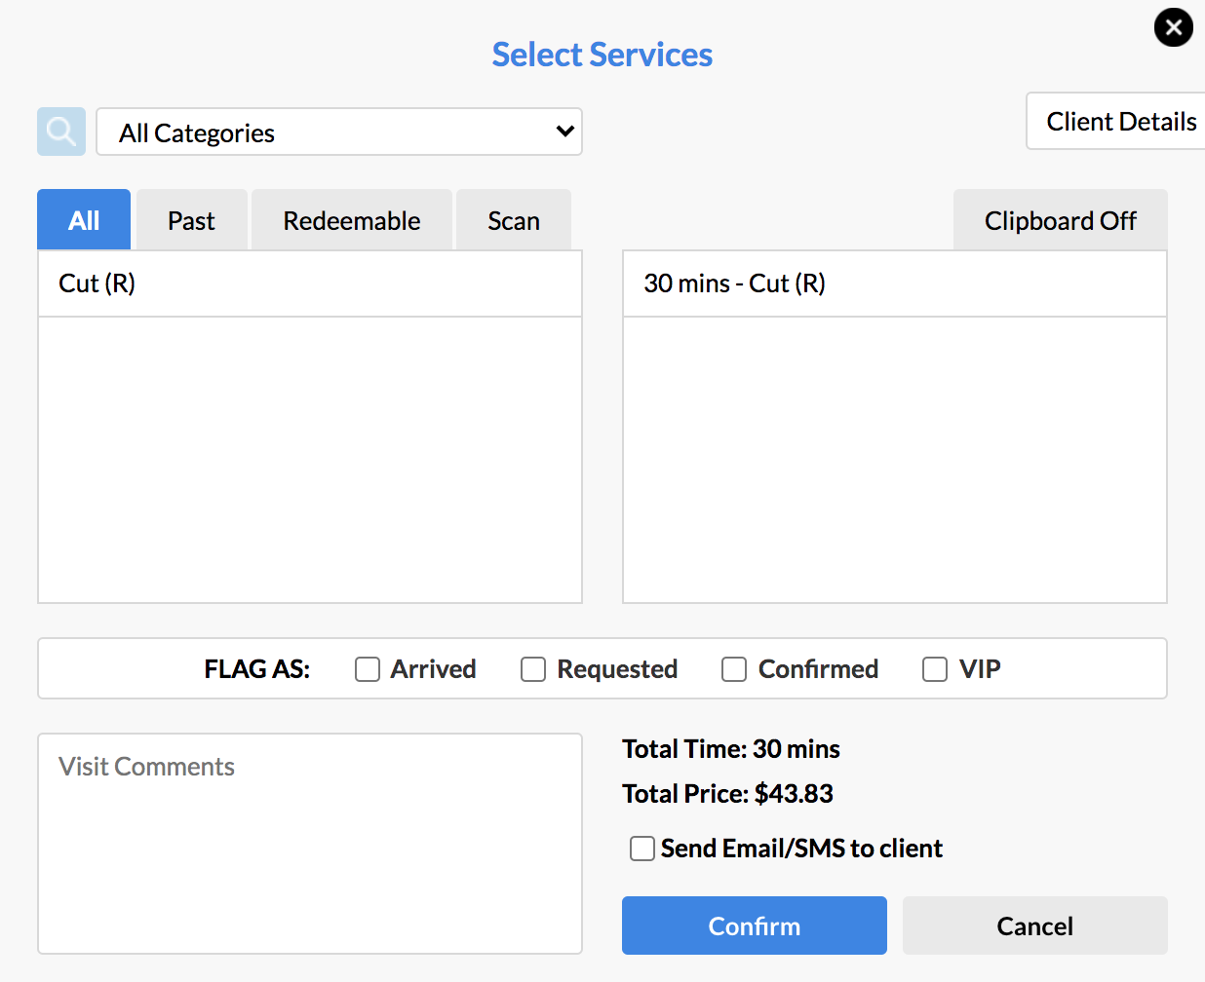This screenshot has height=982, width=1205.
Task: Click the 30 mins - Cut (R) entry
Action: [x=895, y=283]
